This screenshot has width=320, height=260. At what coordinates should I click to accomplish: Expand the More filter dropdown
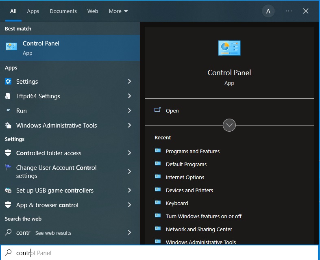point(118,11)
